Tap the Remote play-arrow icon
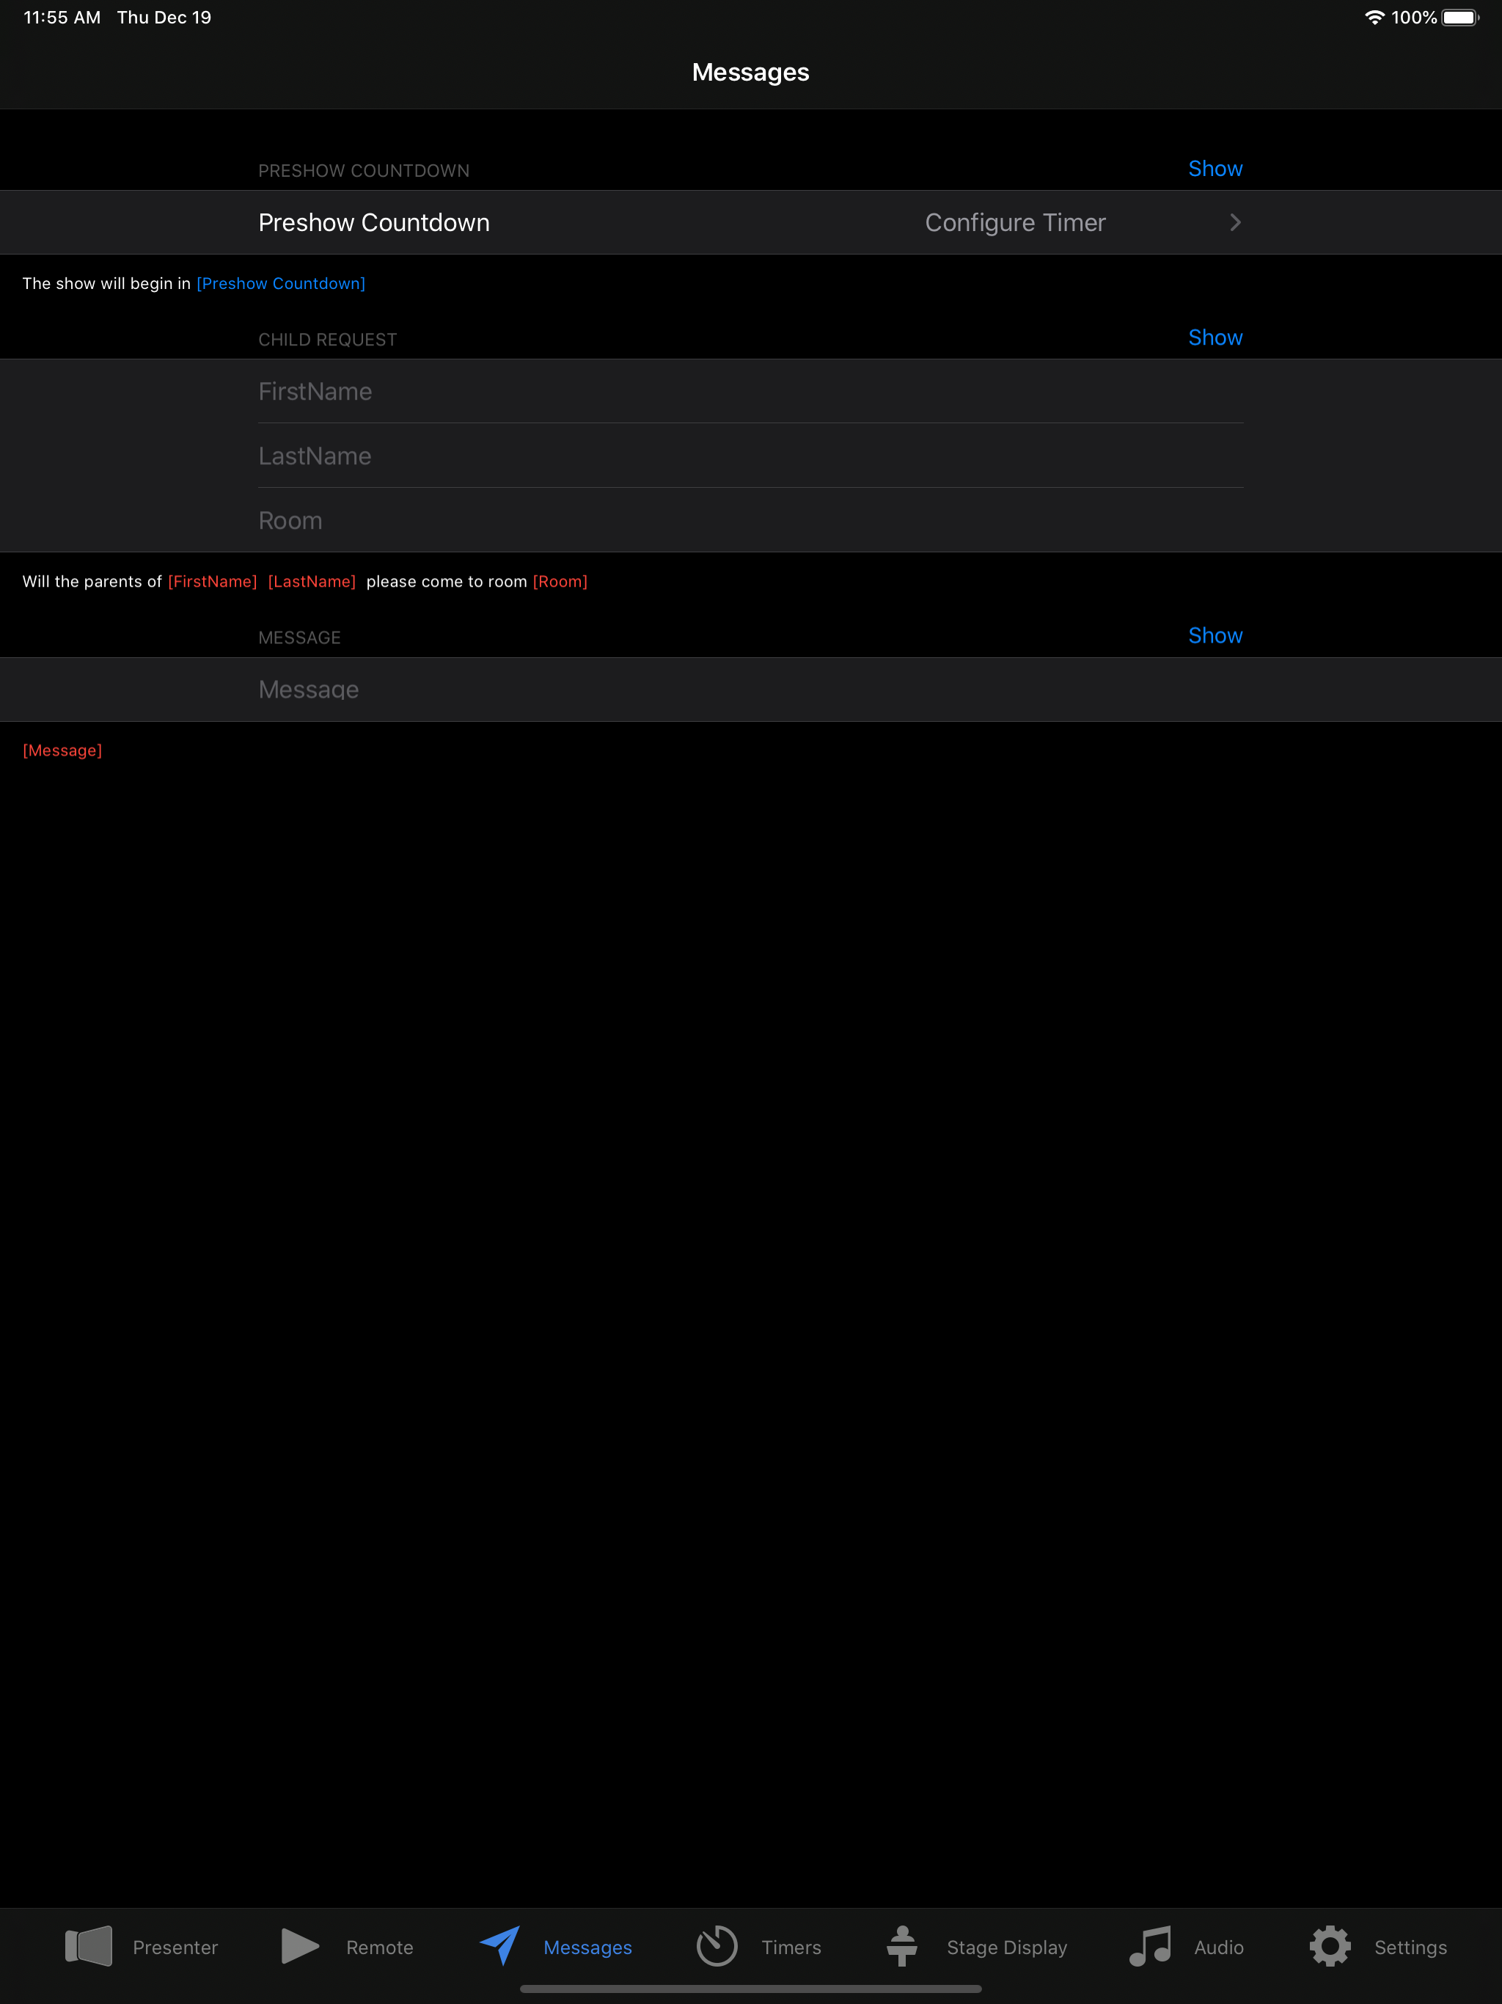1502x2004 pixels. coord(300,1946)
